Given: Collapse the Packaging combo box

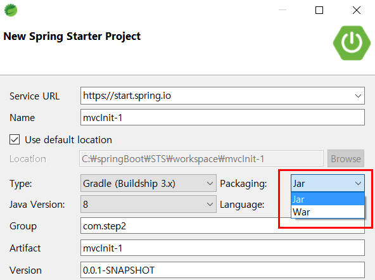Looking at the screenshot, I should pos(327,184).
